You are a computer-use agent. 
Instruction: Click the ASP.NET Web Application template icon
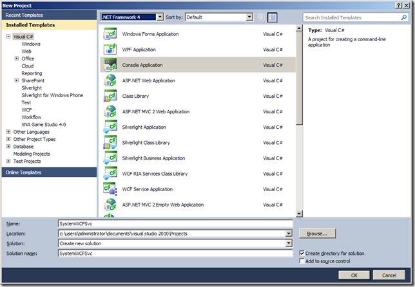(110, 80)
